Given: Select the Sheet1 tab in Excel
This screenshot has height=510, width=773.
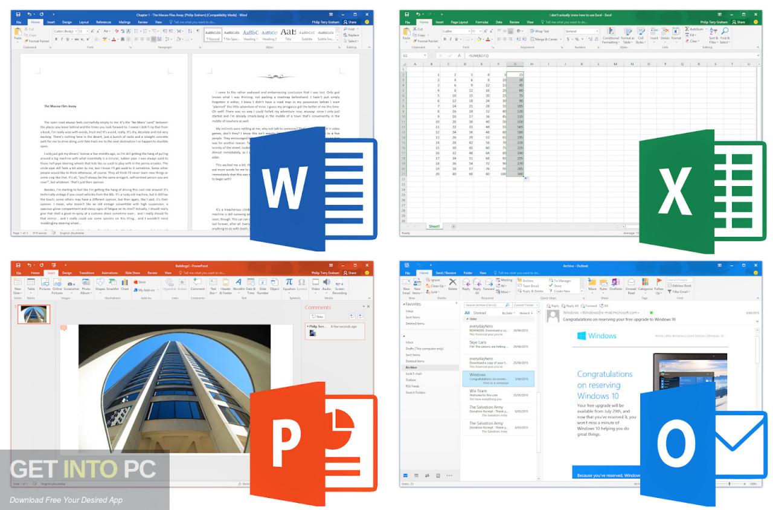Looking at the screenshot, I should pyautogui.click(x=434, y=227).
